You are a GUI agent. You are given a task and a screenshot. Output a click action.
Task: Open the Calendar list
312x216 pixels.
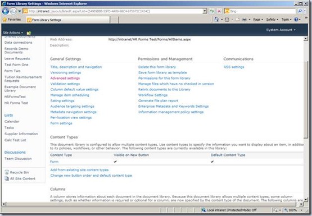12,121
